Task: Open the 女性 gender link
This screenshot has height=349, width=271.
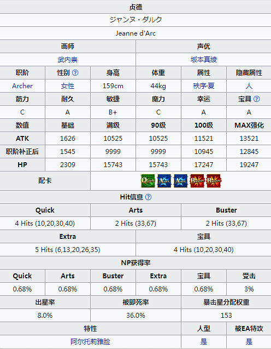Action: (x=68, y=85)
